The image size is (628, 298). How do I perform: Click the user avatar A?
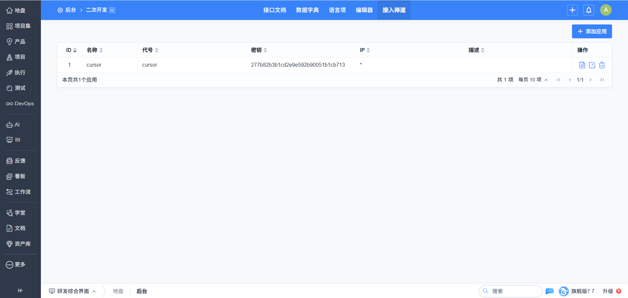(x=606, y=10)
